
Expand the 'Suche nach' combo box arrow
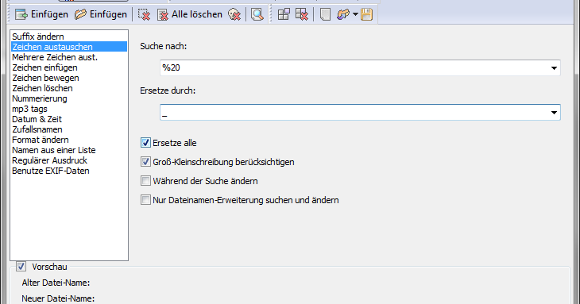(x=554, y=68)
